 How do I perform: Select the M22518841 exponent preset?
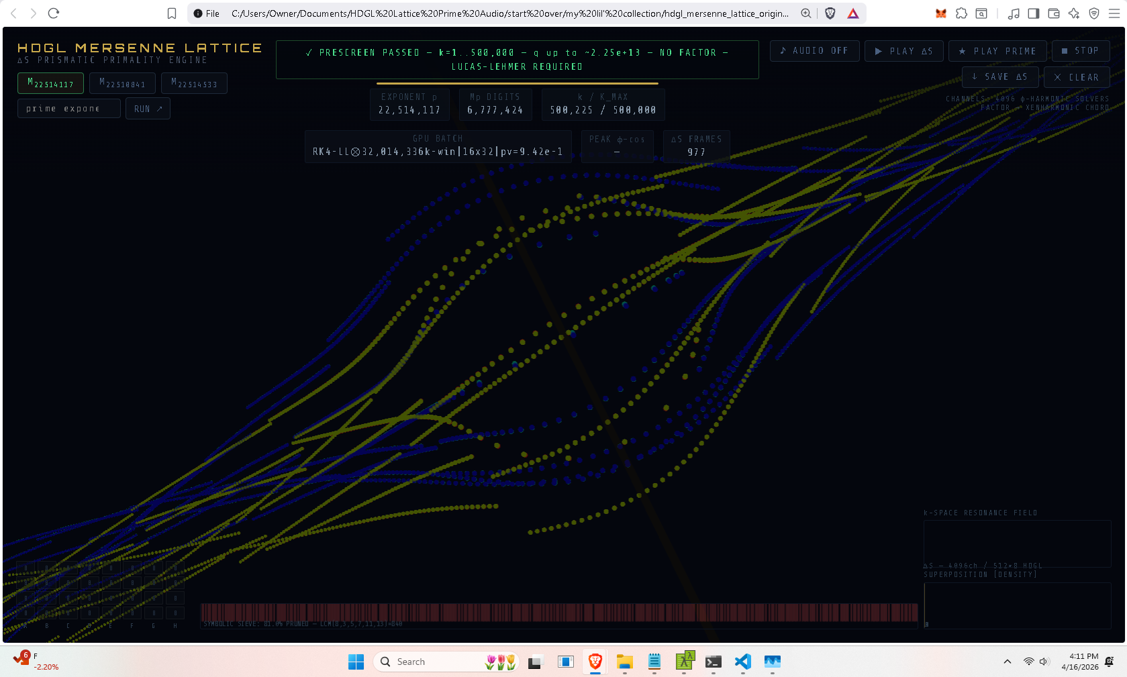pos(122,84)
